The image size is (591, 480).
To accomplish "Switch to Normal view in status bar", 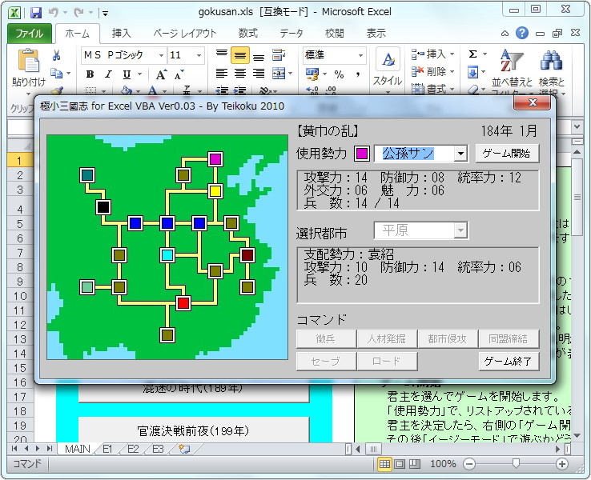I will (384, 464).
